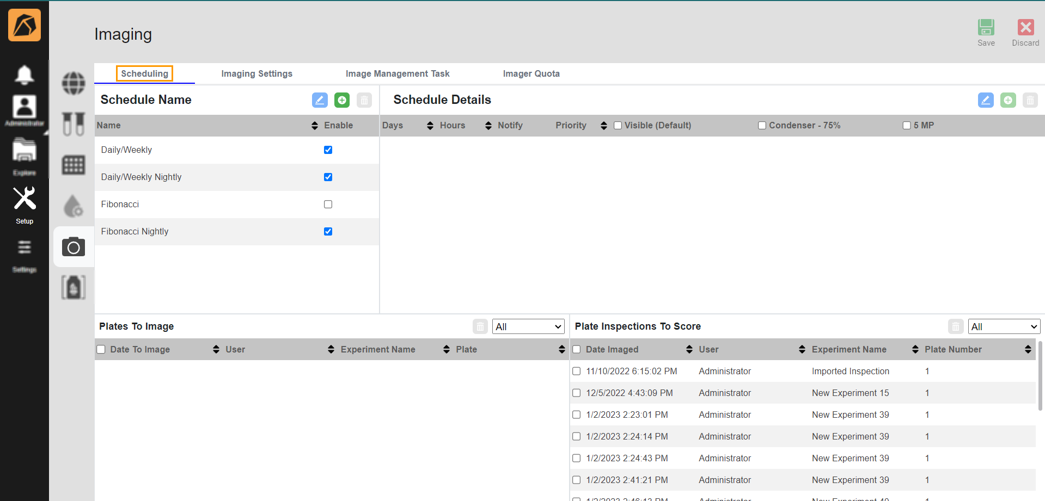1045x501 pixels.
Task: Open the notifications bell
Action: tap(24, 75)
